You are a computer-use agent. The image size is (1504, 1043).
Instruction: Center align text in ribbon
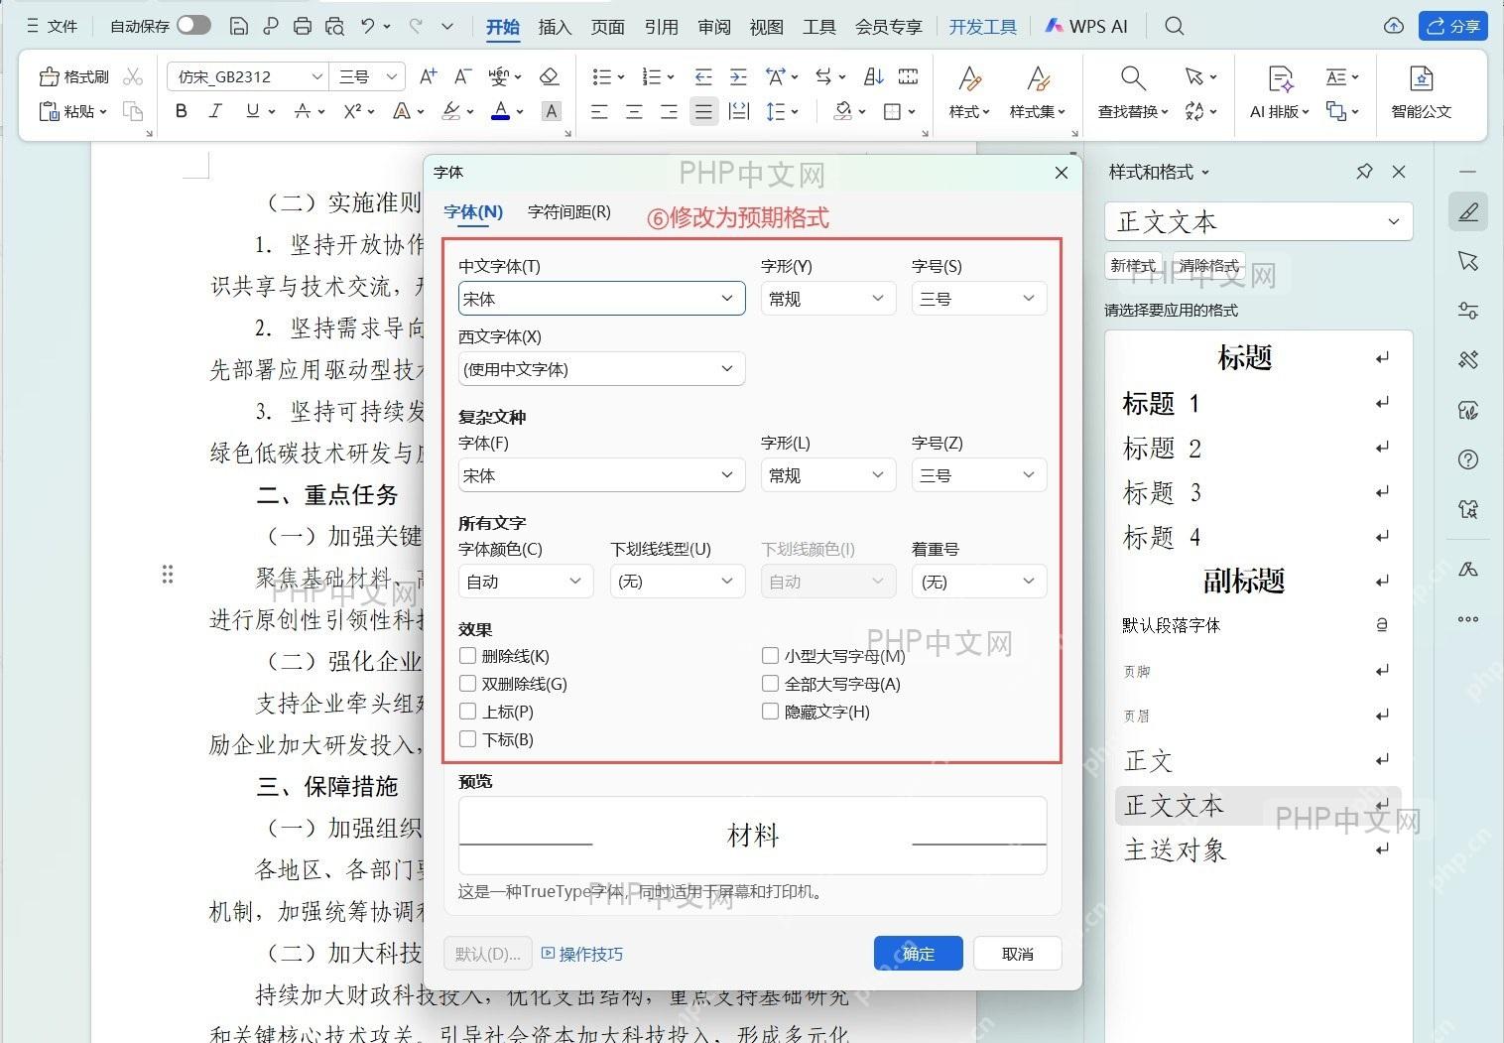[x=634, y=111]
